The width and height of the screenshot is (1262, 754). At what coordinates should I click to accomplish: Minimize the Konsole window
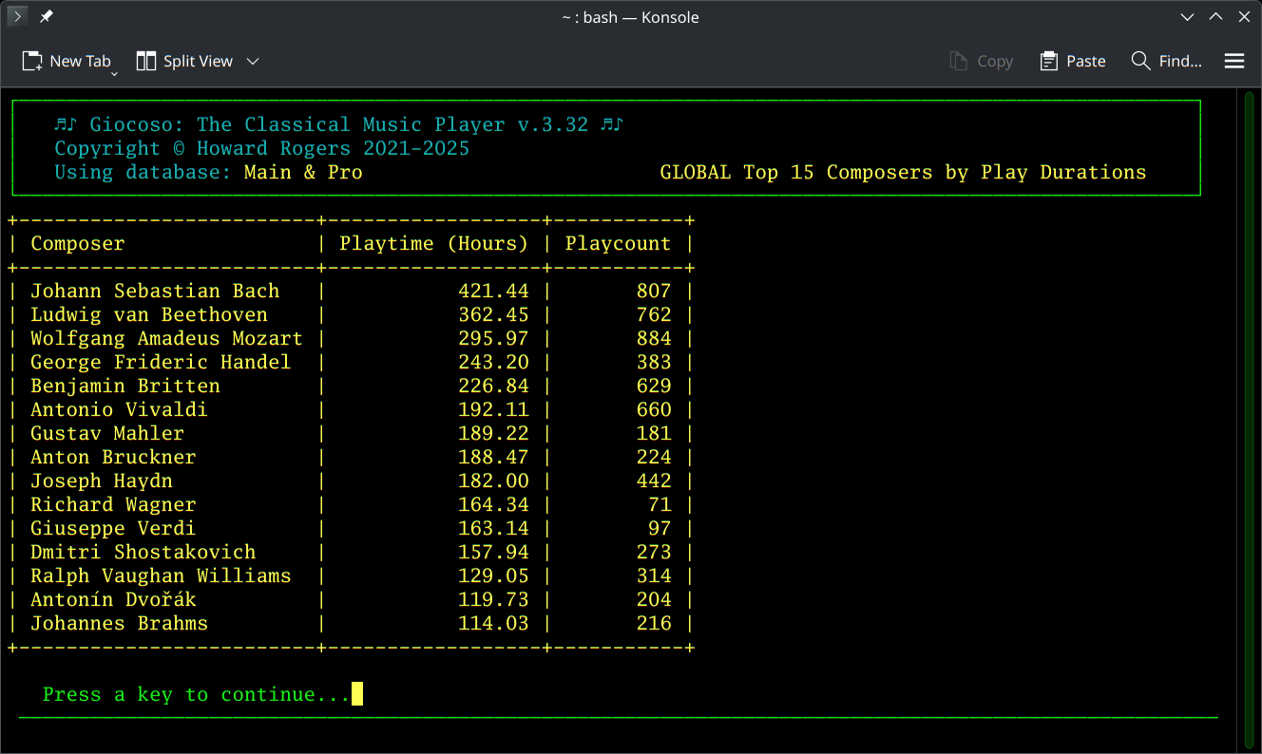coord(1187,17)
